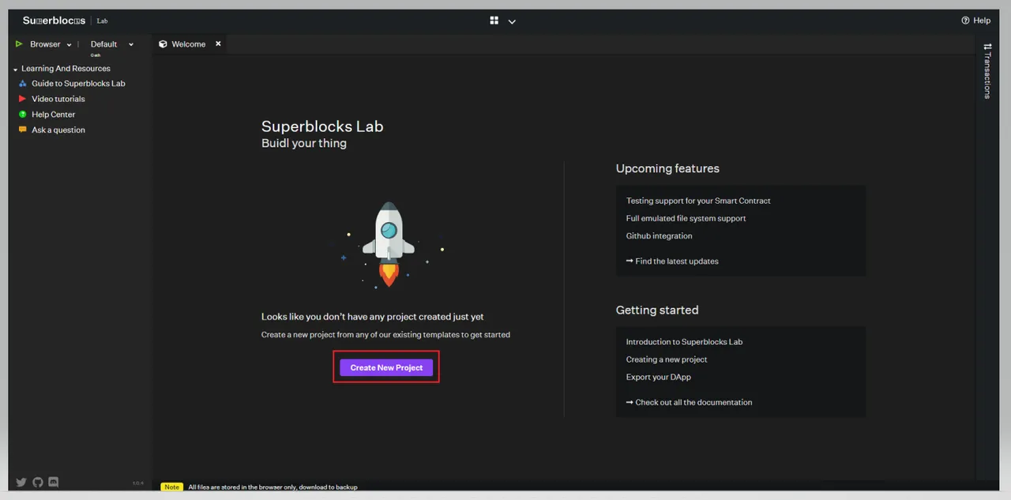Click Github integration item
The width and height of the screenshot is (1011, 500).
[660, 235]
